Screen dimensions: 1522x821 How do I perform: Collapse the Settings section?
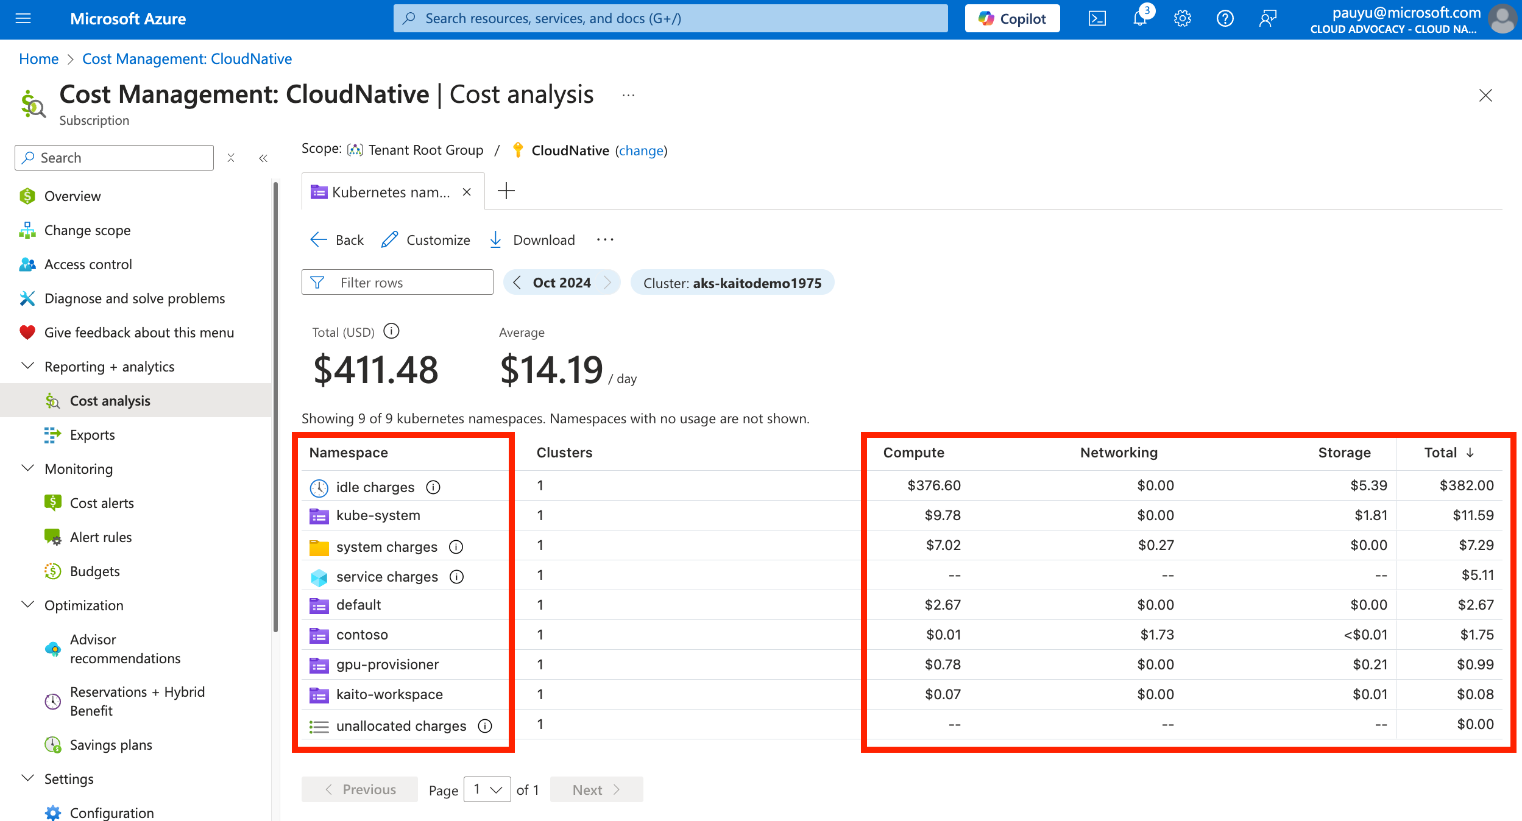28,778
